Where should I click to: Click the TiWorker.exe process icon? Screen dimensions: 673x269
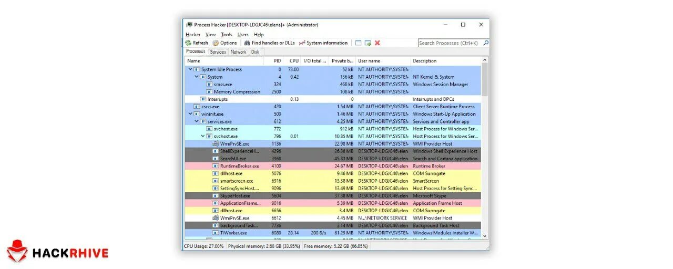216,232
